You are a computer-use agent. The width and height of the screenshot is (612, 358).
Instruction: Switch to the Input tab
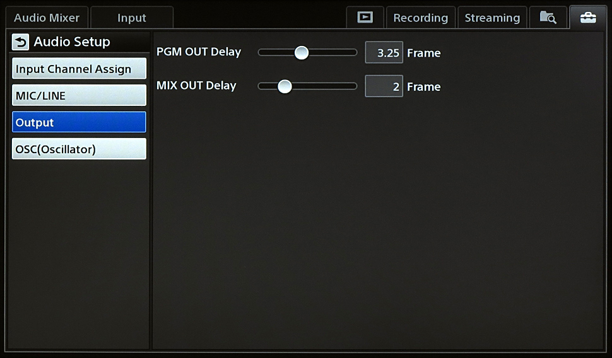(x=131, y=18)
